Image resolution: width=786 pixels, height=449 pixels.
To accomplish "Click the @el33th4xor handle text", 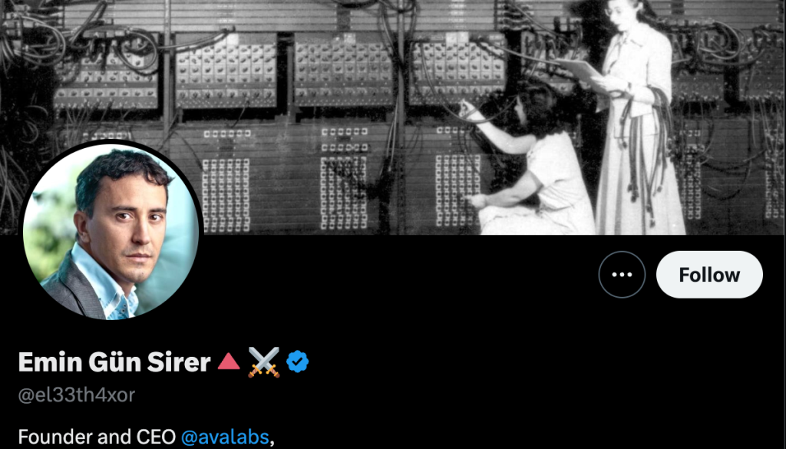I will [77, 395].
